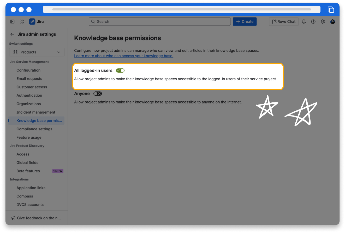Open the user profile avatar
The image size is (345, 233).
332,22
